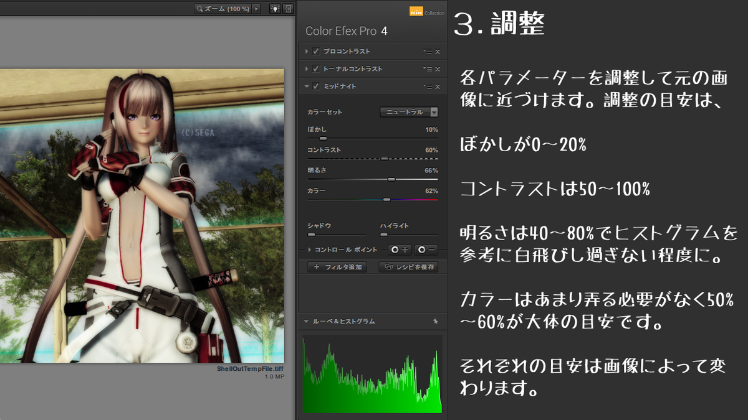Collapse the ルーペ&ヒストグラム panel
The image size is (748, 420).
pyautogui.click(x=306, y=322)
